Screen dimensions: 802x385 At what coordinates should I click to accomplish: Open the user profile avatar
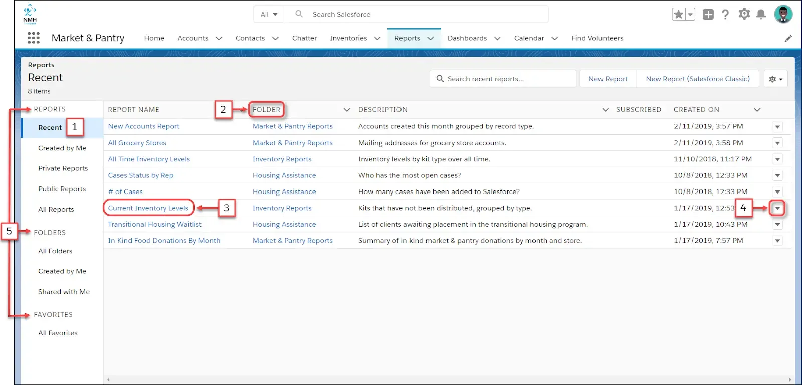coord(783,14)
